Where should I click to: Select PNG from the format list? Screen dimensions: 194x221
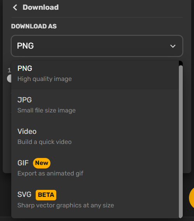95,74
